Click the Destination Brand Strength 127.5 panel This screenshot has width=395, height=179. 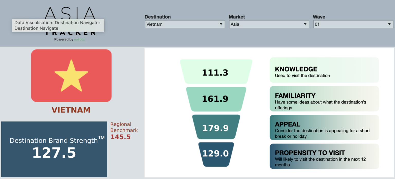[54, 149]
